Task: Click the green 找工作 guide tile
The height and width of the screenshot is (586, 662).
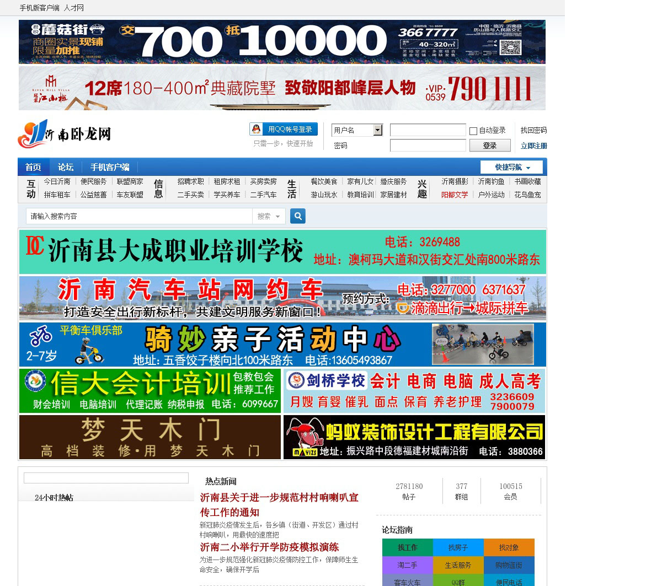Action: click(x=408, y=547)
